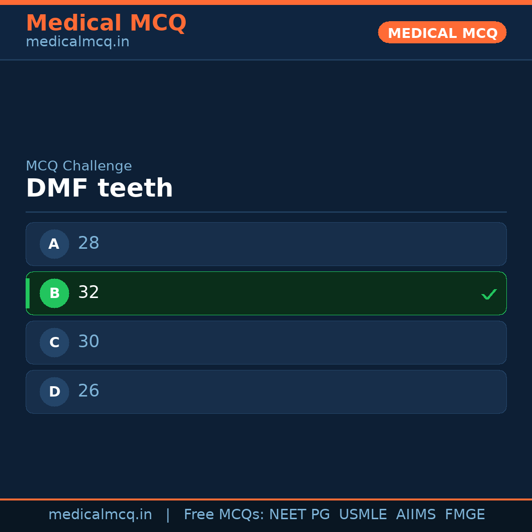This screenshot has height=532, width=532.
Task: Click the green selection bar beside option B
Action: [28, 293]
